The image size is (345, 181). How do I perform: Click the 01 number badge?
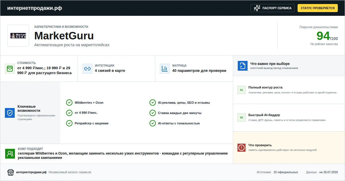pos(241,90)
